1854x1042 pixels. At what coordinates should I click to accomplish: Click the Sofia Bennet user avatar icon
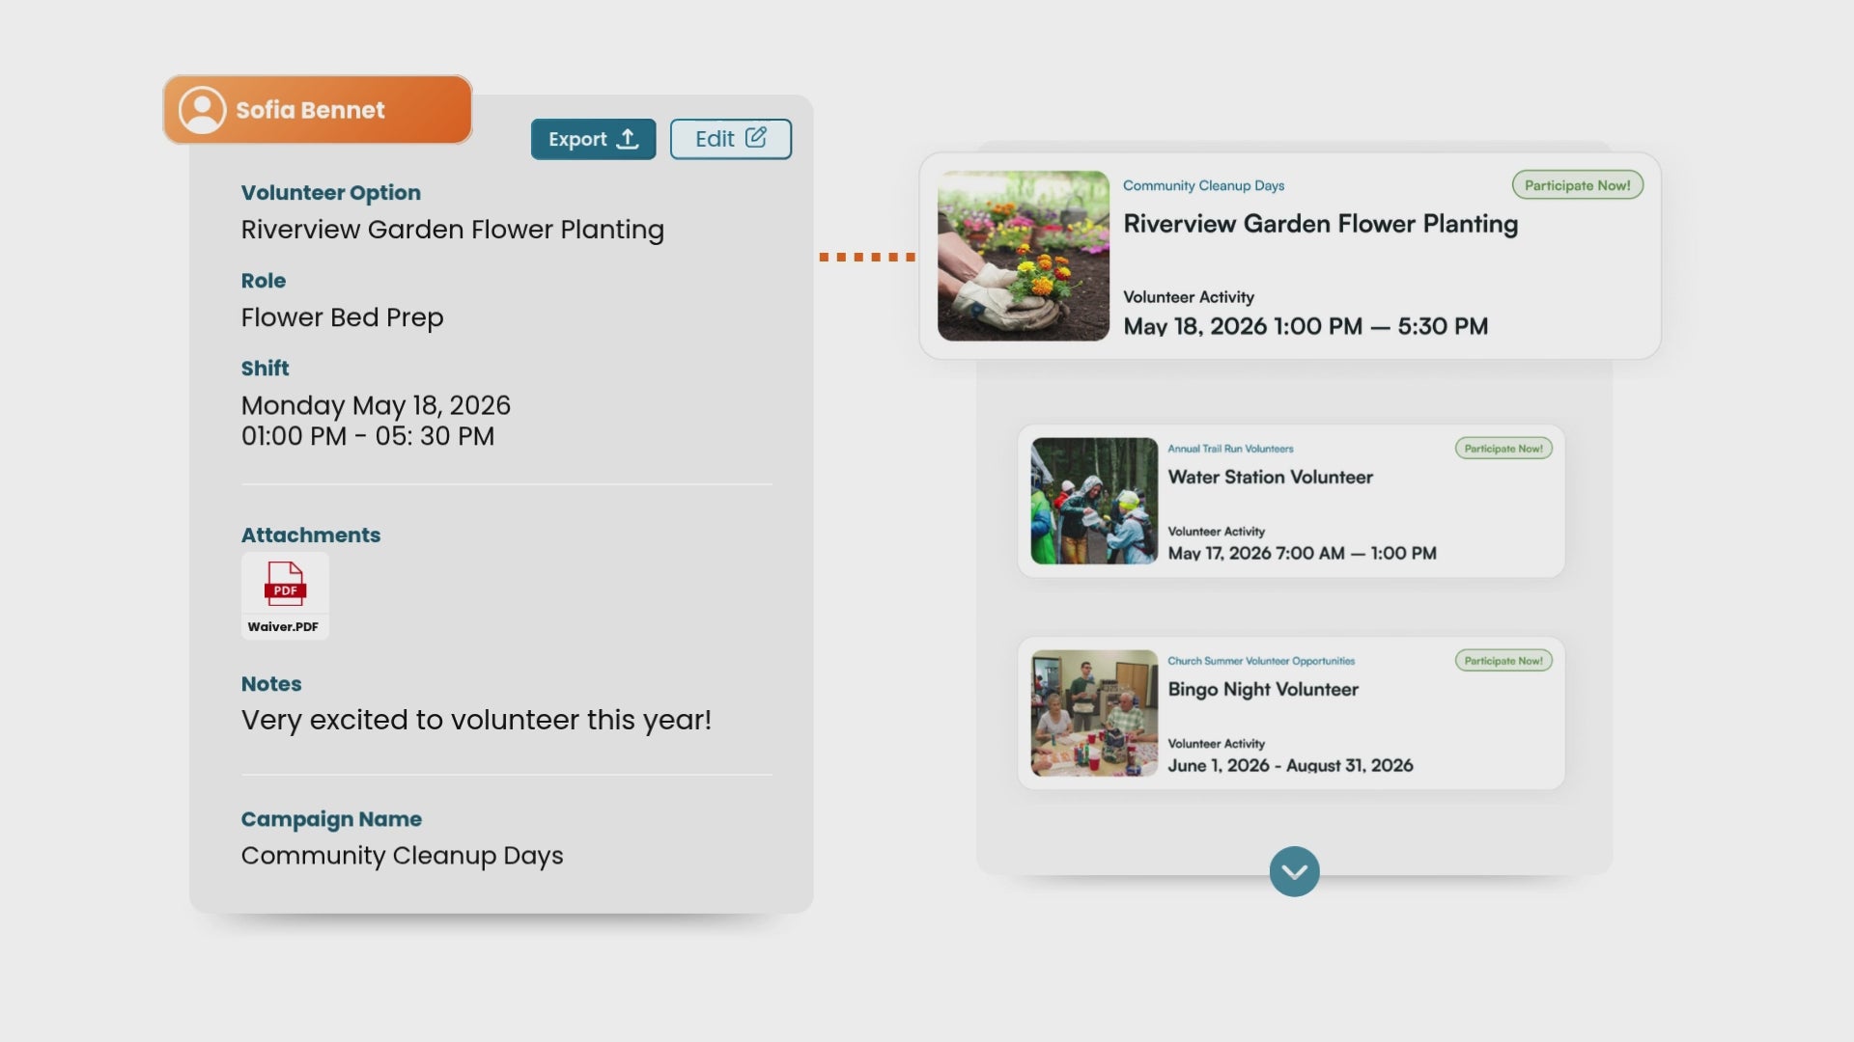203,110
